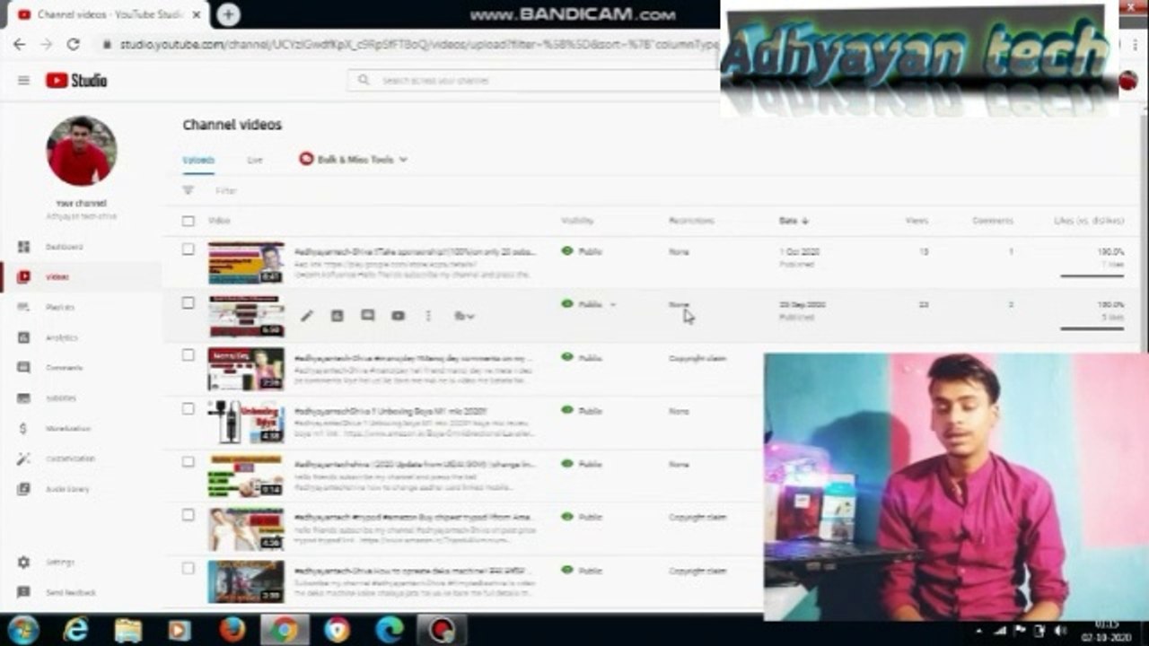This screenshot has width=1149, height=646.
Task: Select the checkbox for the '2020 Update' video
Action: 189,462
